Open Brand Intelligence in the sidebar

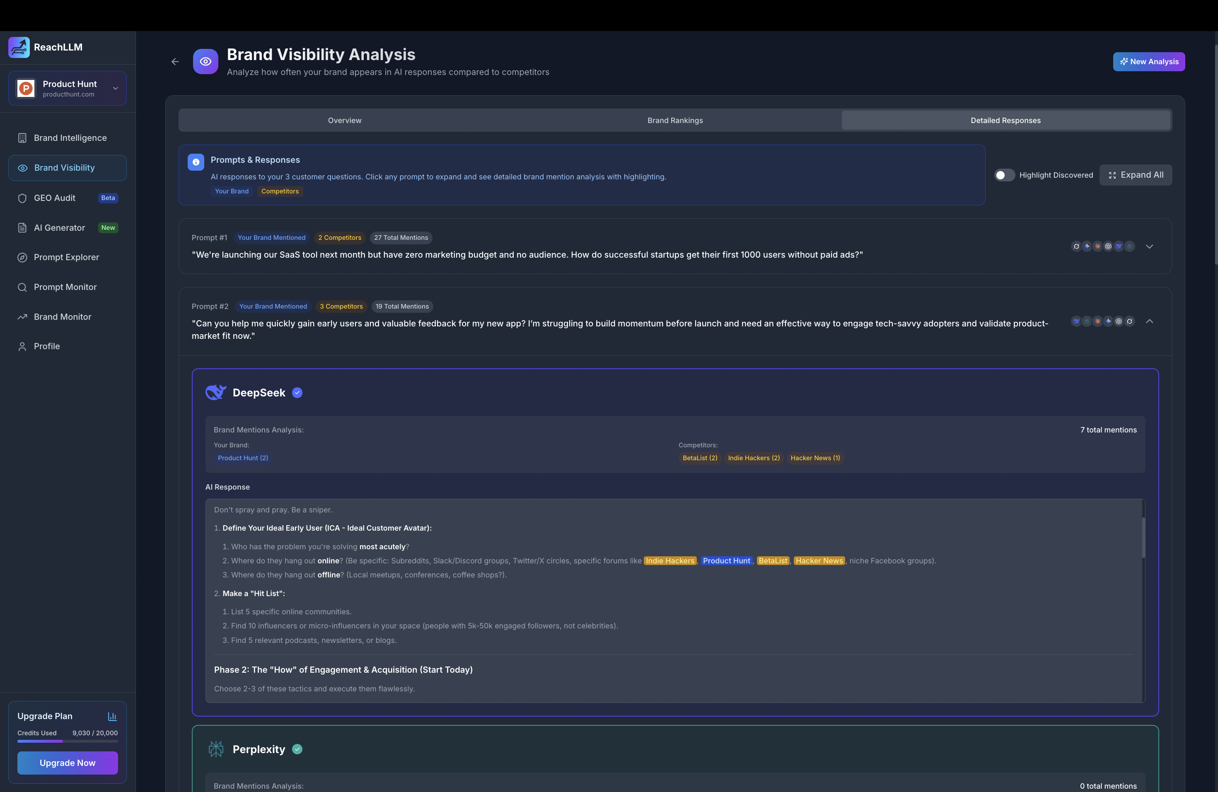click(x=68, y=138)
